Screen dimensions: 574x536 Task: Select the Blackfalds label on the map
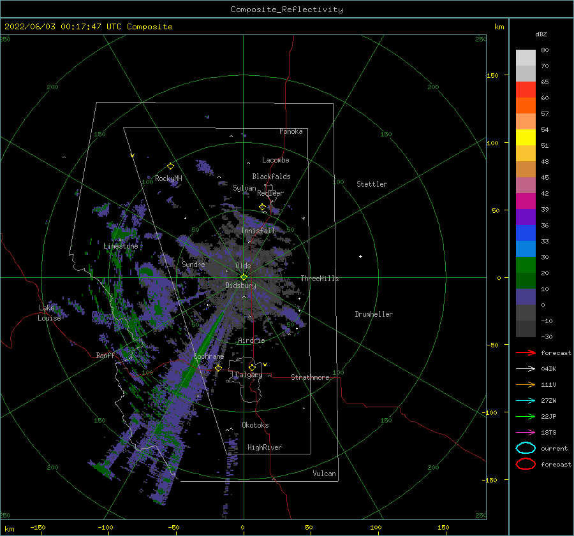(271, 177)
